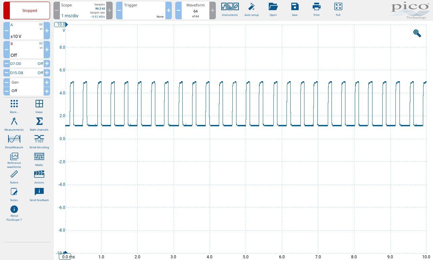433x260 pixels.
Task: Go to previous waveform with minus
Action: 178,10
